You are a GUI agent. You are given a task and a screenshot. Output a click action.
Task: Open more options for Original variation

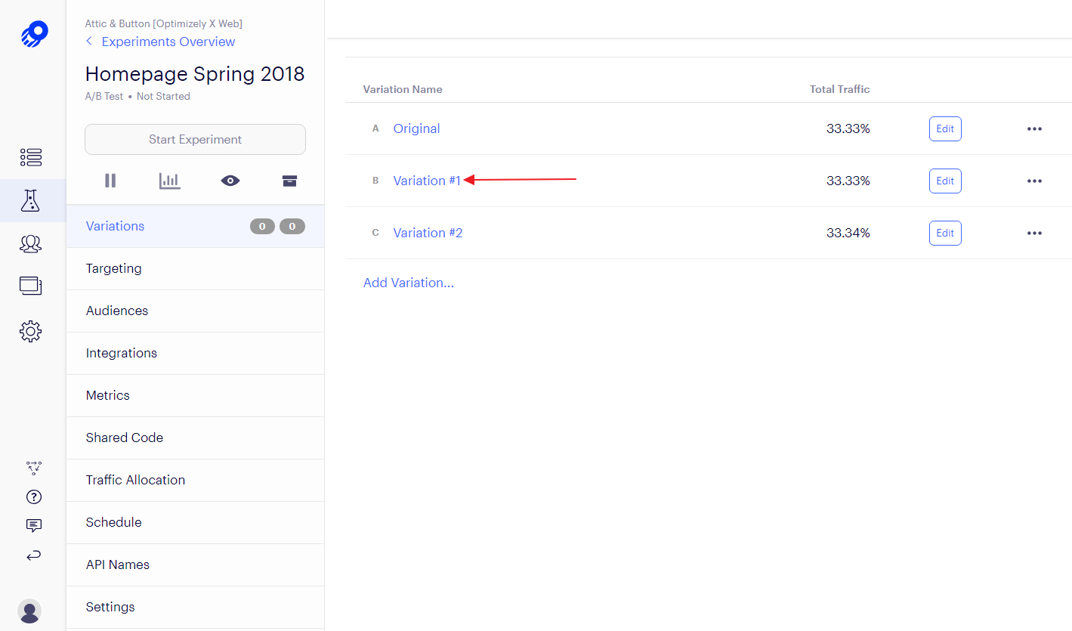point(1034,129)
